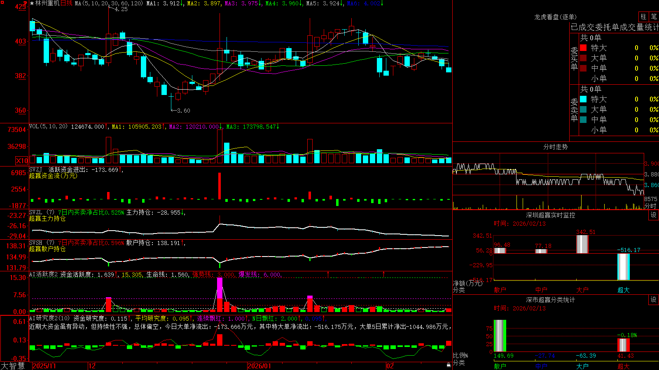Click the MA1: 3.912 value

(164, 3)
